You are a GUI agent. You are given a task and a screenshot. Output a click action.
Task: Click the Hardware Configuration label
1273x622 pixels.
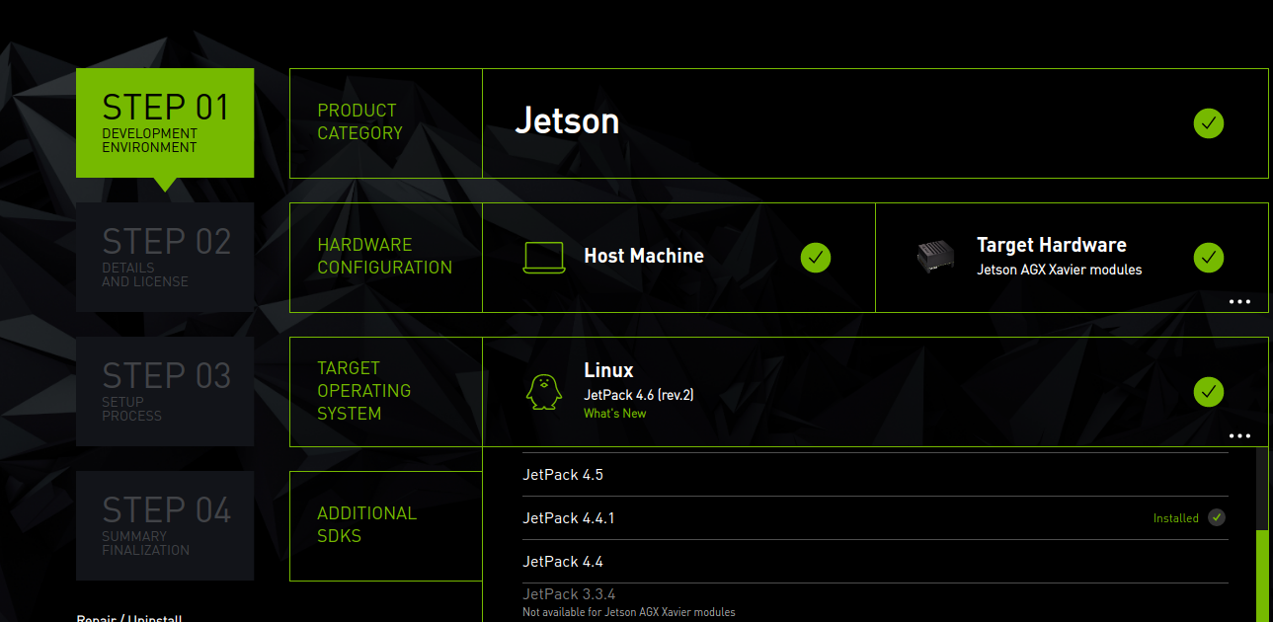point(384,256)
